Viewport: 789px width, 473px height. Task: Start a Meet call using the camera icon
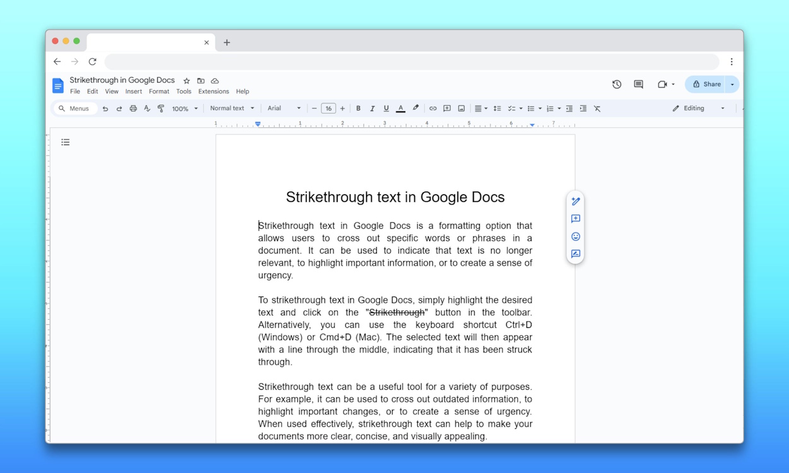[661, 84]
